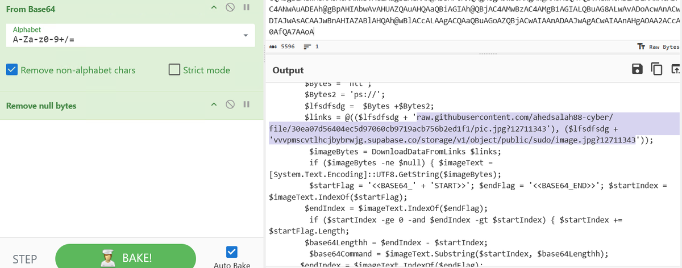Click the highlighted raw.githubusercontent.com URL text

pyautogui.click(x=514, y=117)
